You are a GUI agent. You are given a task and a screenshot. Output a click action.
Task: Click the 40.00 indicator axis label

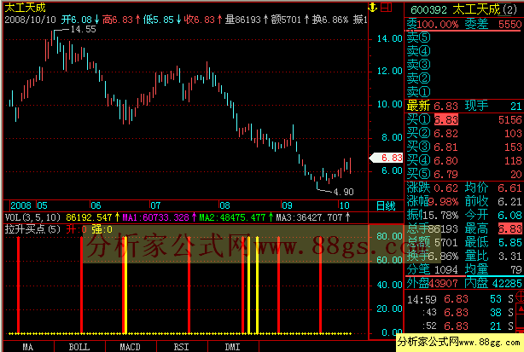pyautogui.click(x=390, y=285)
